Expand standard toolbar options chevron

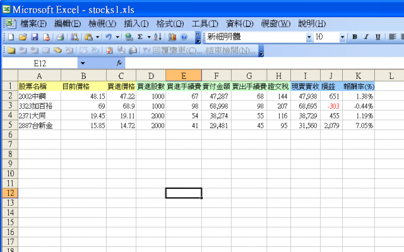[x=198, y=38]
